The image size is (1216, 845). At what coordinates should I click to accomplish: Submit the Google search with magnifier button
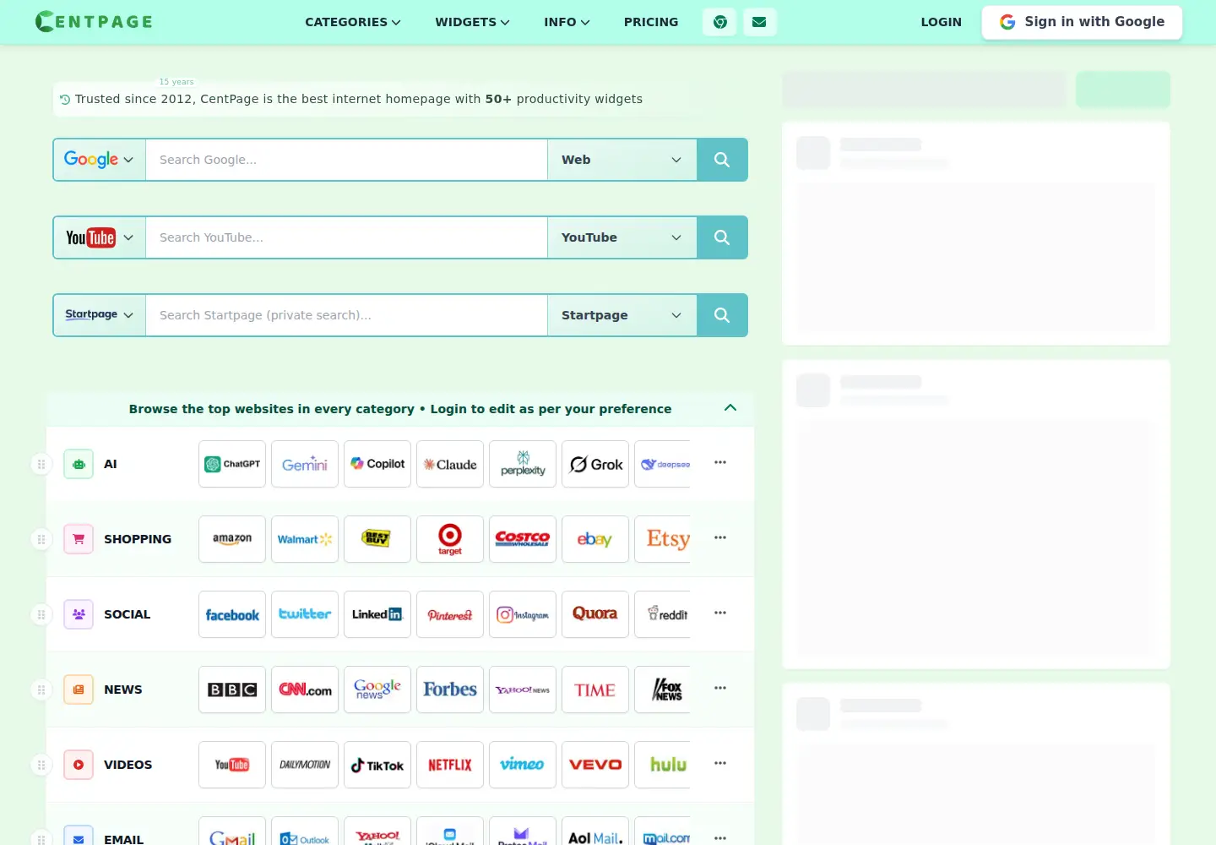pos(722,160)
